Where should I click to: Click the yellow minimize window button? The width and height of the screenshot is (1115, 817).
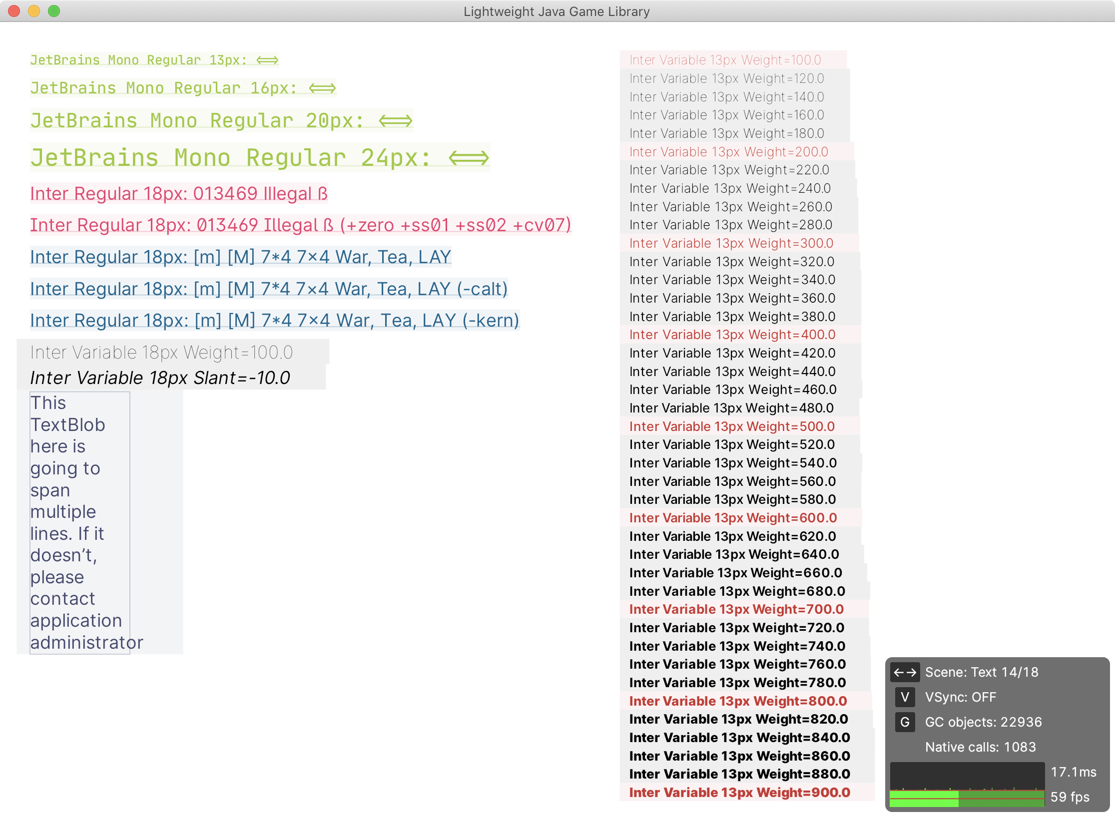34,11
